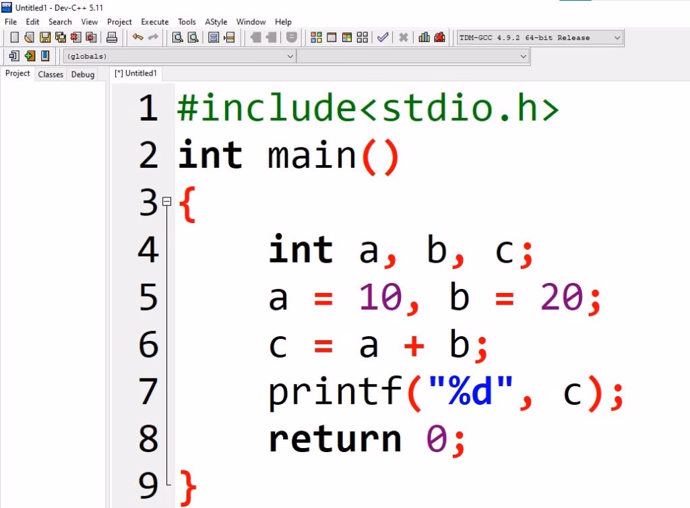
Task: Compile using the four colored squares icon
Action: point(316,37)
